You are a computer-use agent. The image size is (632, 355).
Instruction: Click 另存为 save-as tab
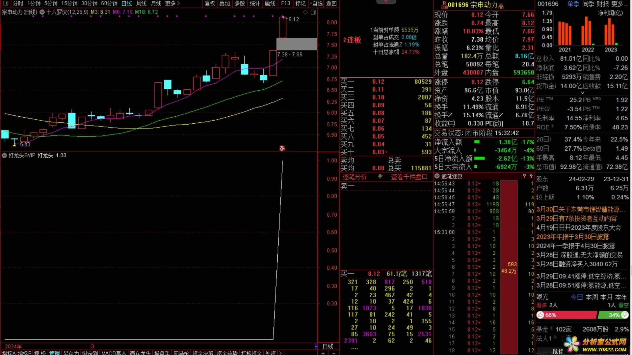tap(71, 353)
